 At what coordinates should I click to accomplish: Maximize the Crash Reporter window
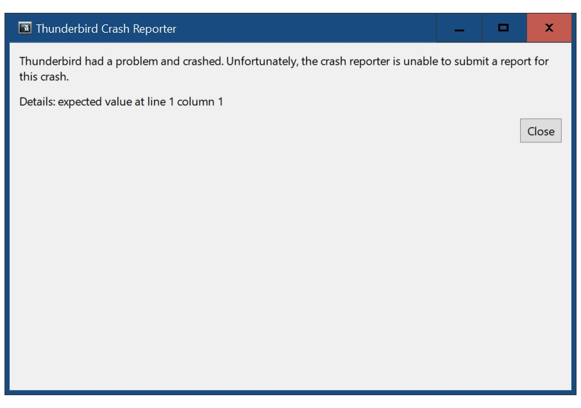(x=504, y=28)
